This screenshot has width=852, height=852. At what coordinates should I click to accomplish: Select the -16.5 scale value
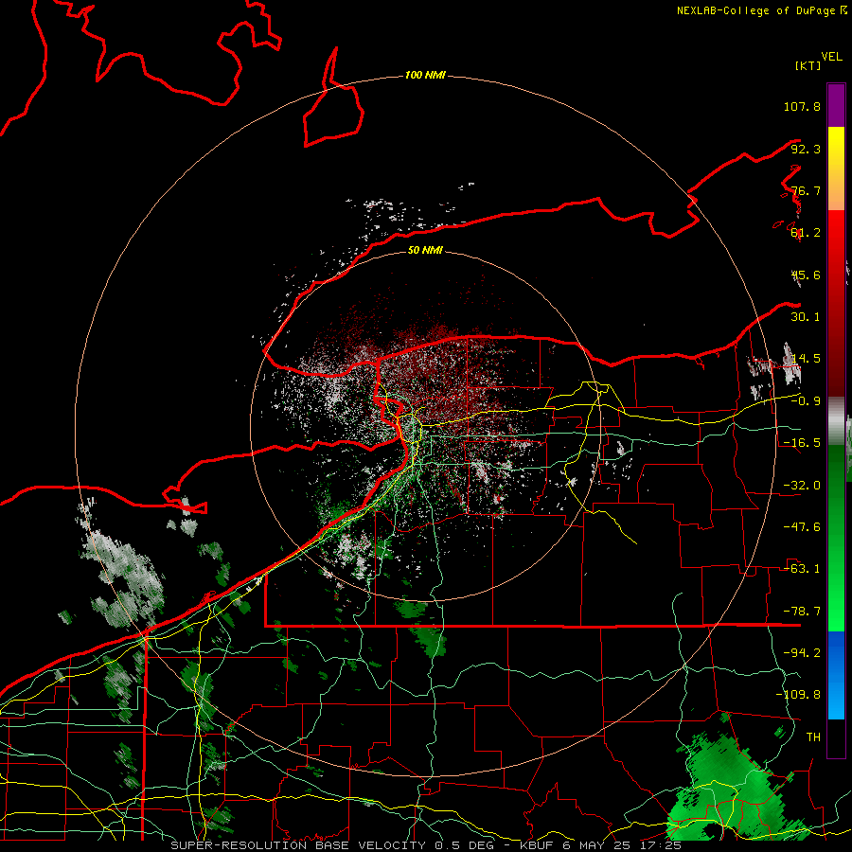(802, 443)
